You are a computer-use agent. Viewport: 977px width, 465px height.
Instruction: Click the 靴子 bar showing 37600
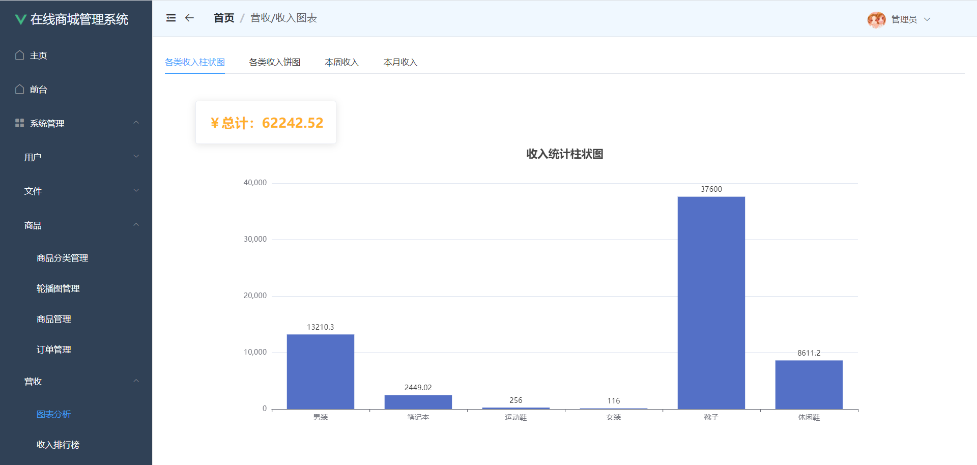coord(711,303)
